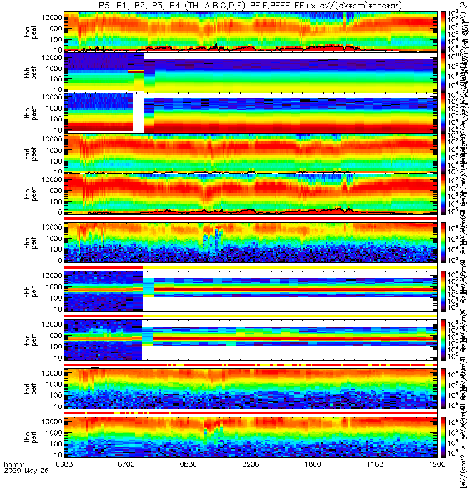
Task: Click the '2020 May 26' date label
Action: tap(26, 471)
